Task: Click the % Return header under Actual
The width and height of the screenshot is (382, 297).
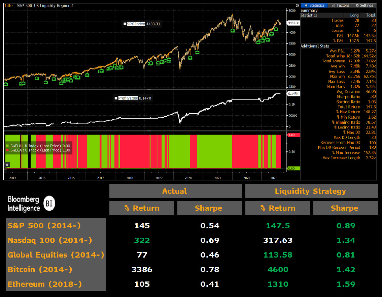Action: pos(142,208)
